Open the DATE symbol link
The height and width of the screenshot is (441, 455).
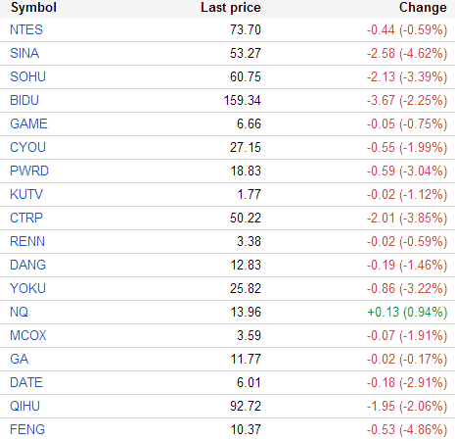point(26,382)
